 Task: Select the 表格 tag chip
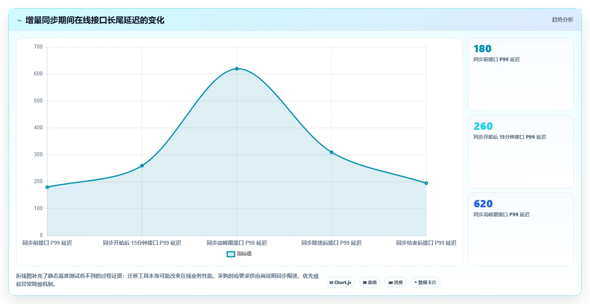(370, 282)
